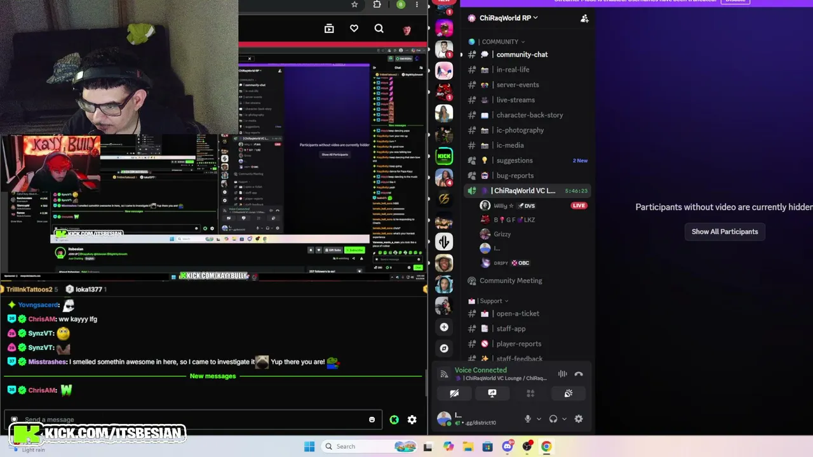Image resolution: width=813 pixels, height=457 pixels.
Task: Open OBS Studio from the taskbar
Action: click(x=527, y=446)
